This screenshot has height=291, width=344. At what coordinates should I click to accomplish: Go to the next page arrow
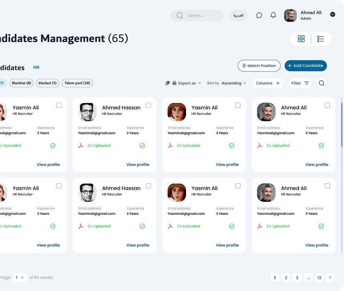pyautogui.click(x=330, y=278)
